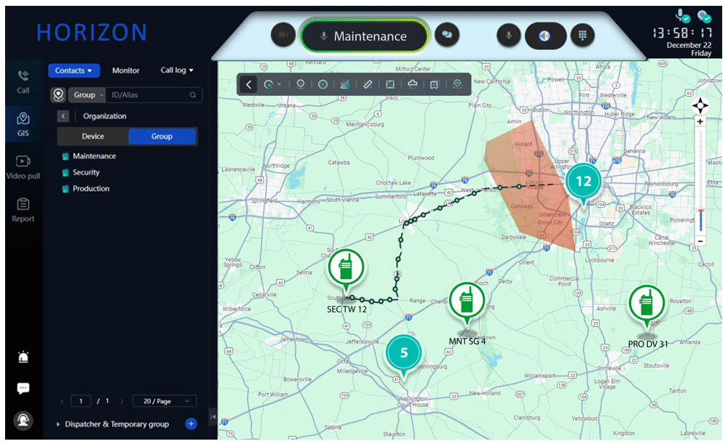The image size is (728, 444).
Task: Add a temporary group with plus button
Action: [x=191, y=424]
